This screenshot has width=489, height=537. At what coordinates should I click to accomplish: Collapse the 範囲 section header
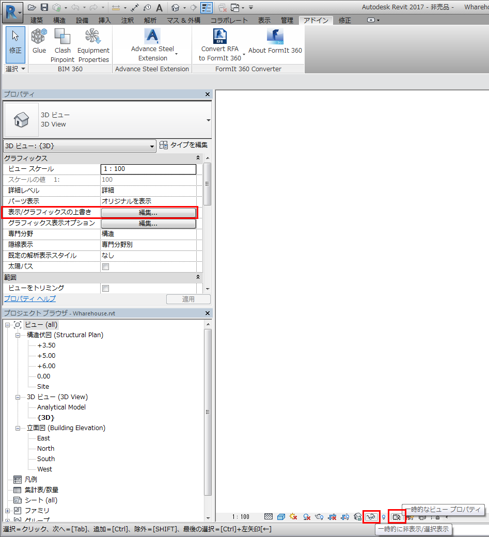198,277
